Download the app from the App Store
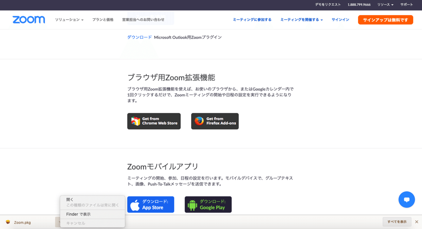The image size is (422, 229). (151, 204)
